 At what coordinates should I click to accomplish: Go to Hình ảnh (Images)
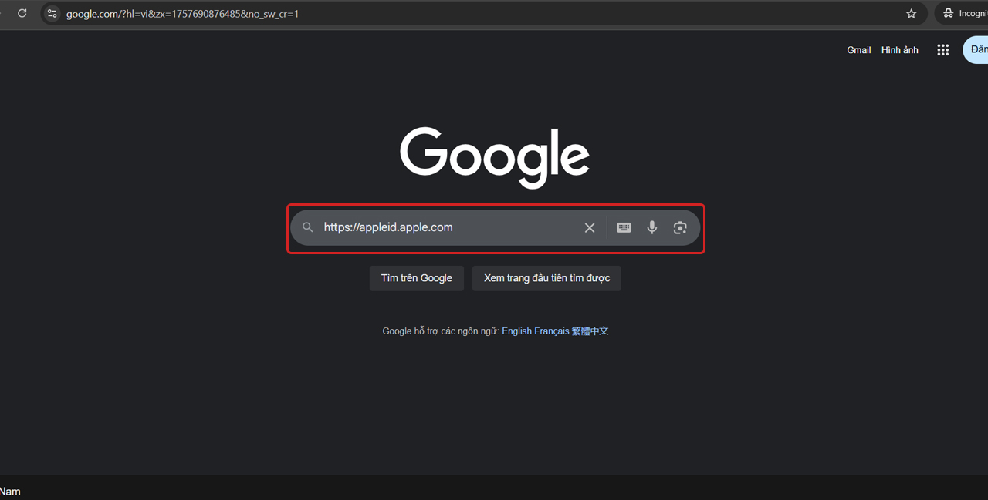pyautogui.click(x=900, y=50)
